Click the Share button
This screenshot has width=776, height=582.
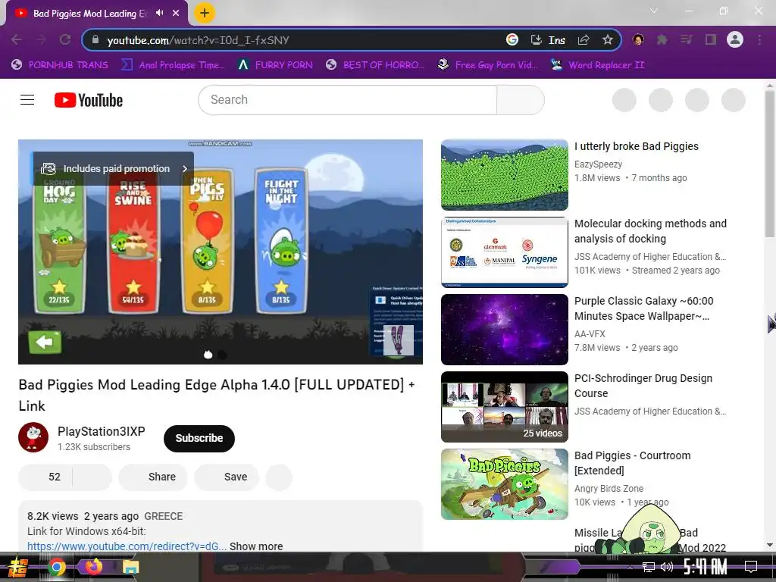click(x=153, y=477)
